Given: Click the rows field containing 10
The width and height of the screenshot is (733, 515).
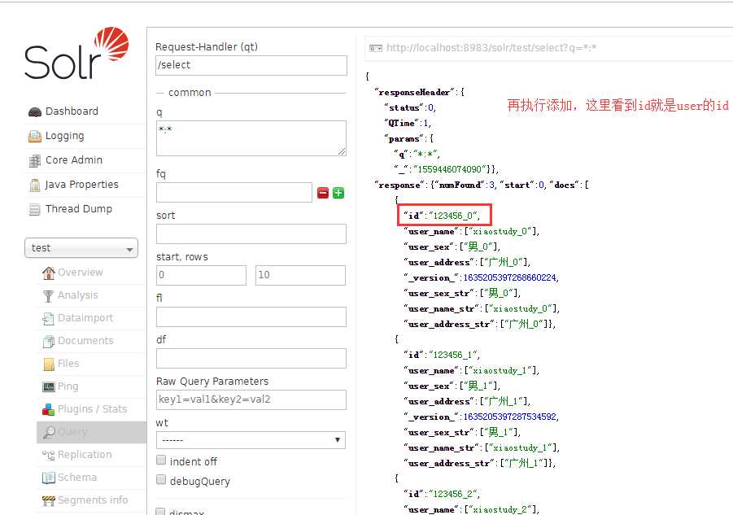Looking at the screenshot, I should [x=300, y=275].
